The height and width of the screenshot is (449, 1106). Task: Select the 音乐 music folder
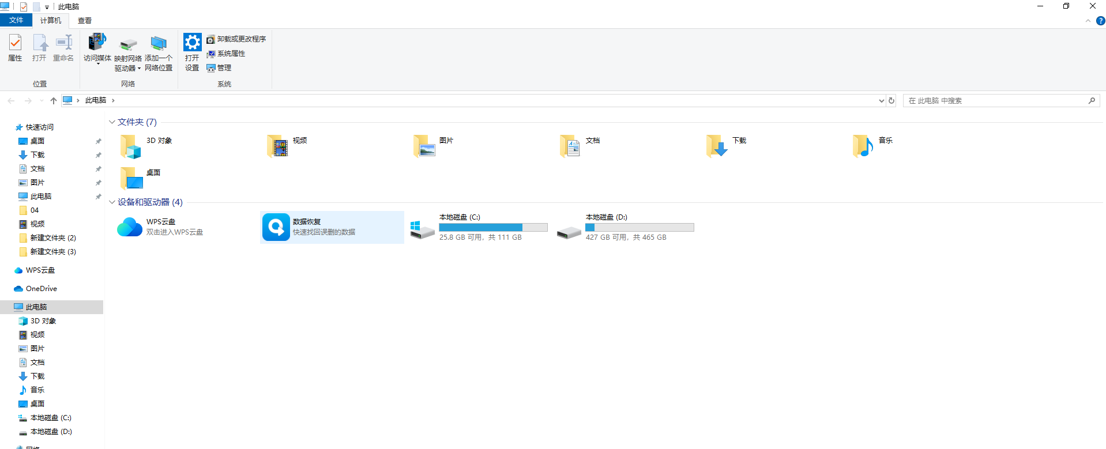863,146
